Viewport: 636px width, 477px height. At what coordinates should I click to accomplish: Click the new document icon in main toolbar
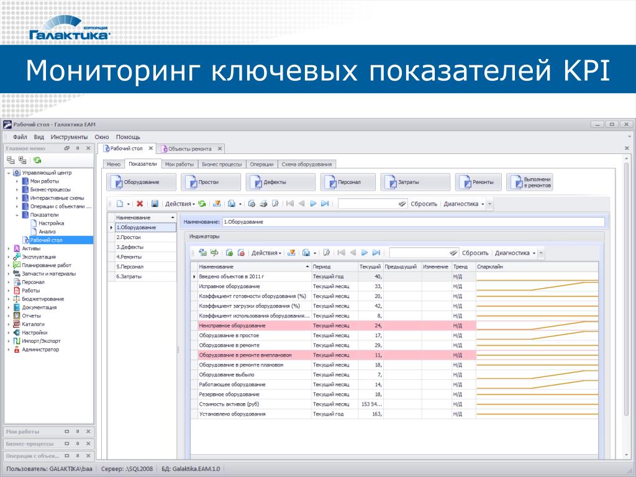pyautogui.click(x=120, y=204)
